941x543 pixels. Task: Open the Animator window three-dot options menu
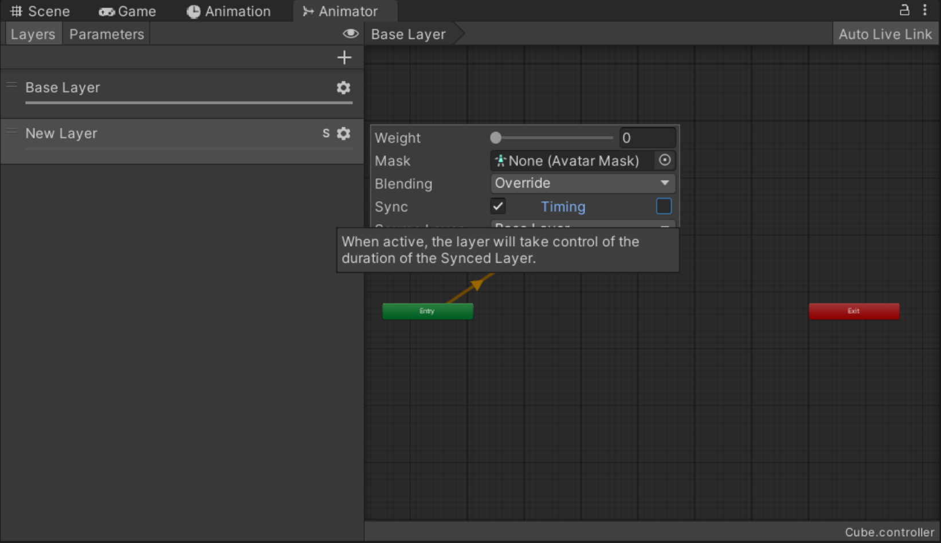[924, 10]
